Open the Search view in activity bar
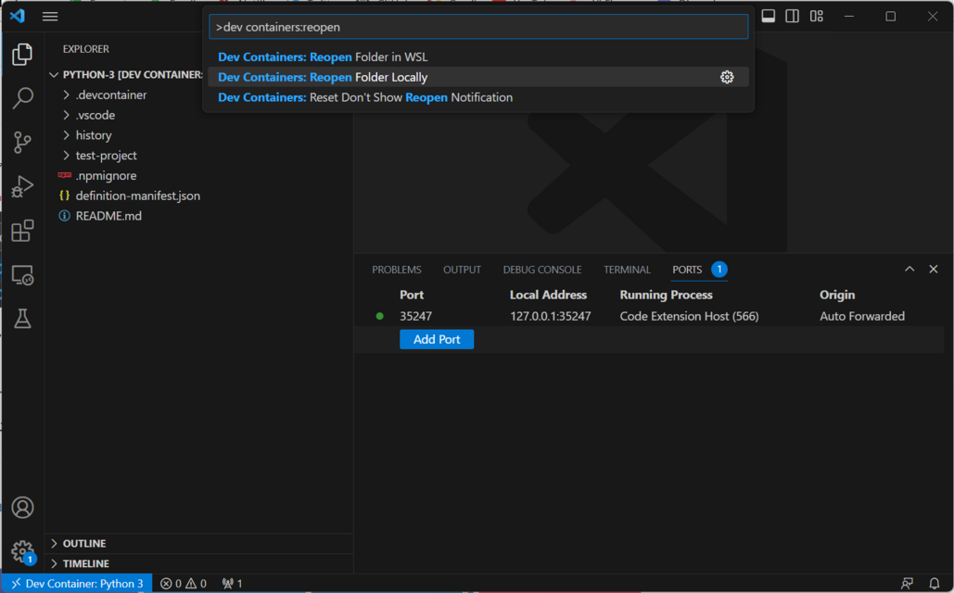Viewport: 954px width, 593px height. (x=22, y=97)
